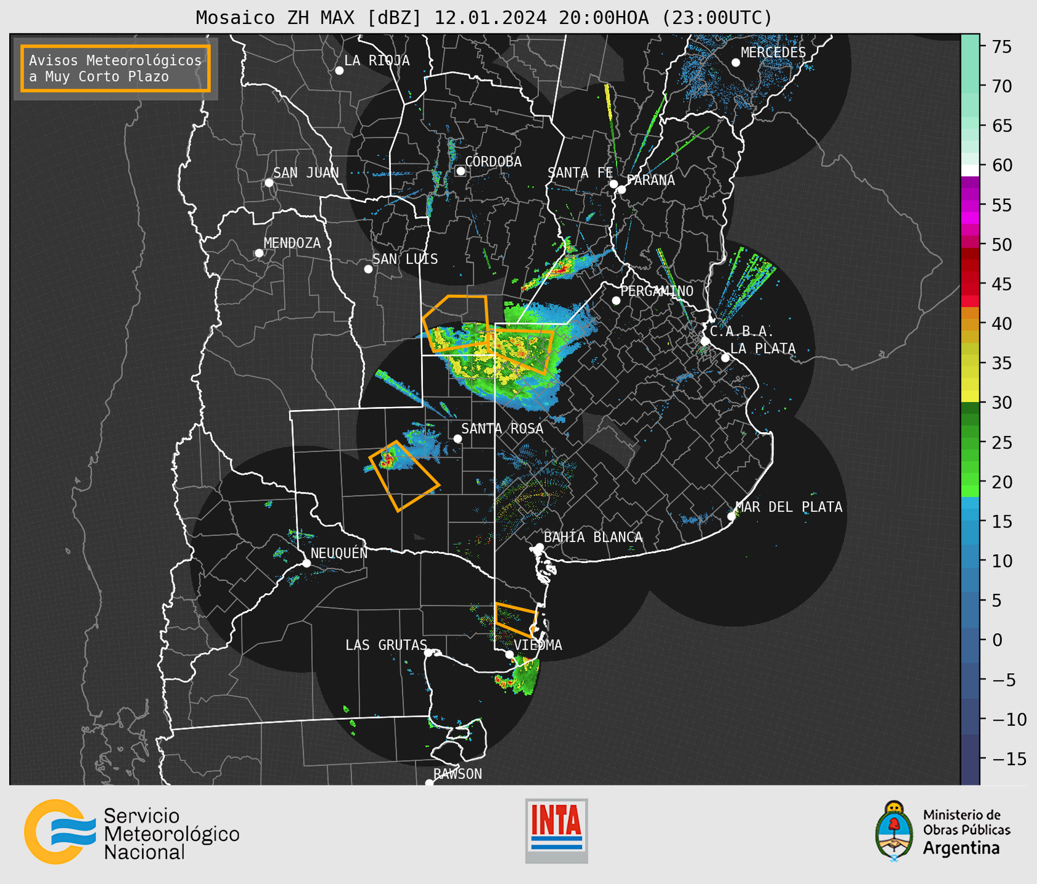Screen dimensions: 1037x884
Task: Click the 5 tick label on colorbar
Action: coord(996,601)
